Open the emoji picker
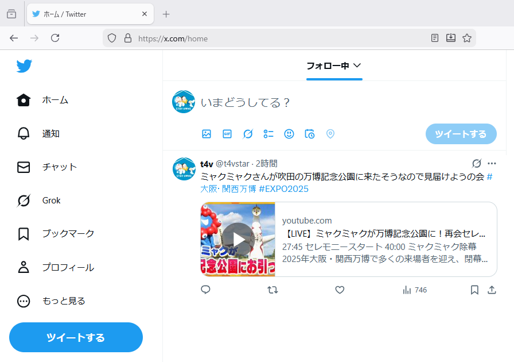Viewport: 514px width, 362px height. pyautogui.click(x=289, y=134)
